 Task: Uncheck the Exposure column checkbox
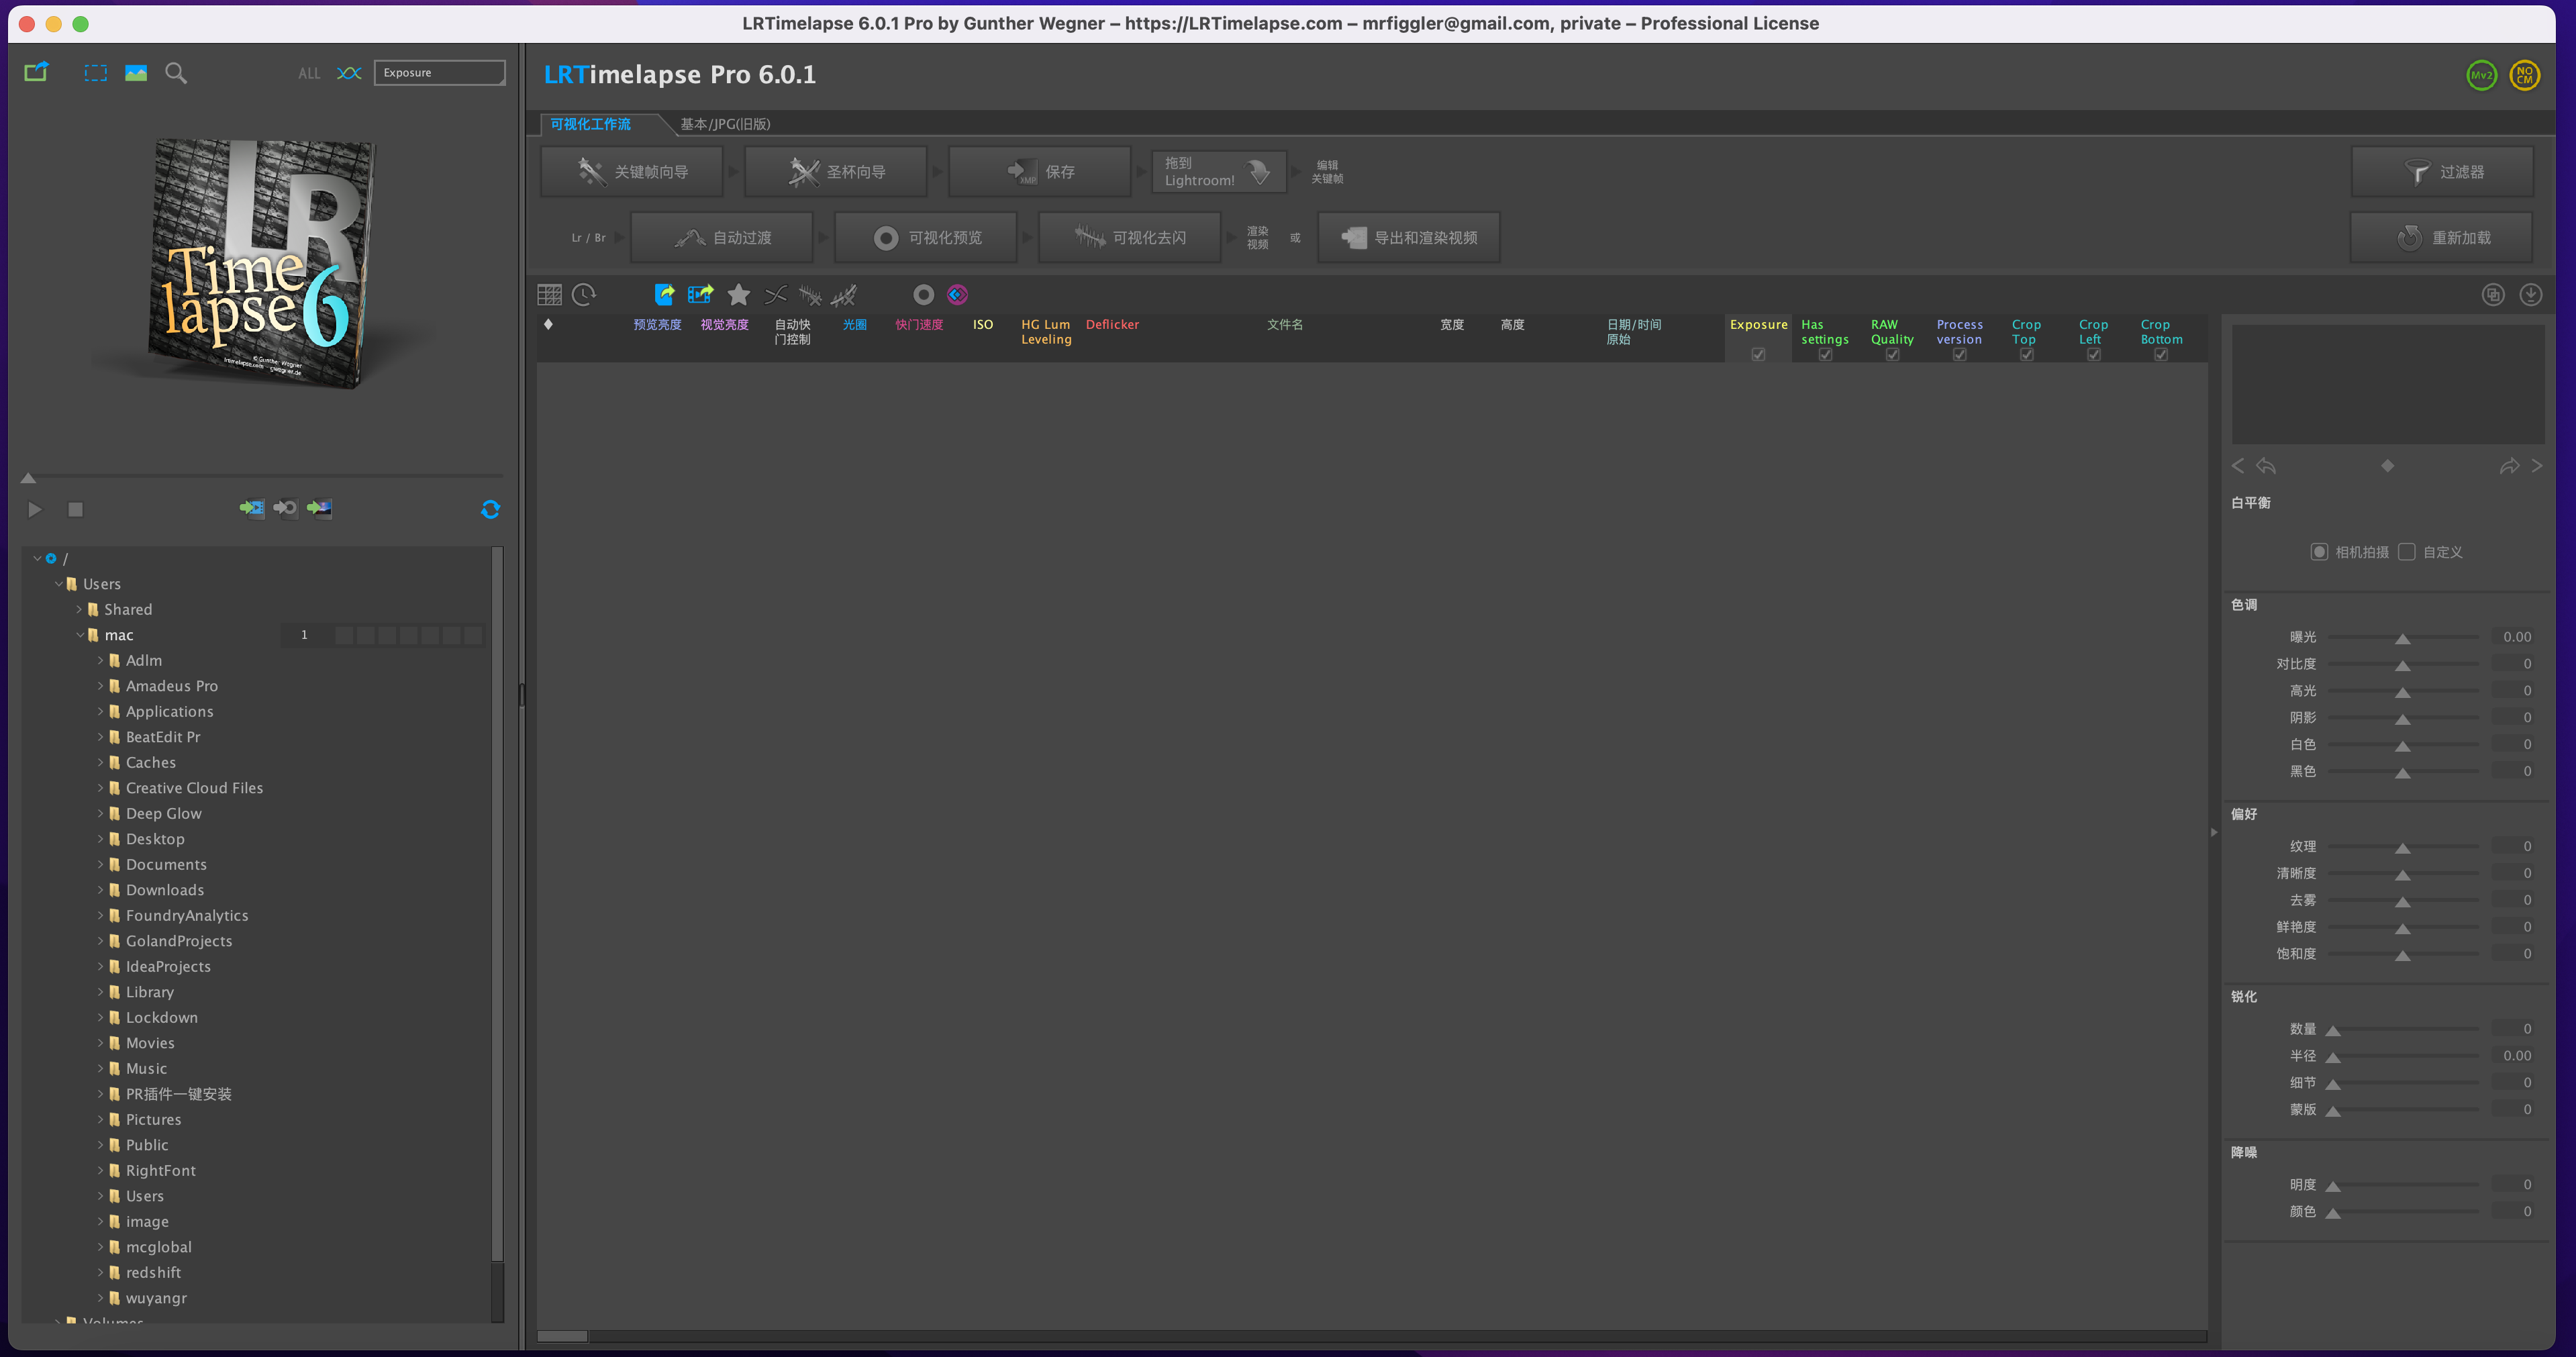coord(1758,354)
